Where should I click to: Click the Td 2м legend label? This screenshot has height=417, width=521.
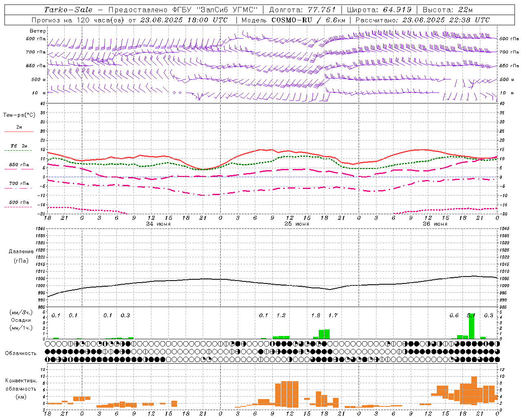coord(19,146)
